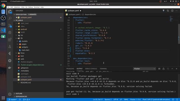180x101 pixels.
Task: Maximize the panel with the up chevron
Action: tap(172, 69)
